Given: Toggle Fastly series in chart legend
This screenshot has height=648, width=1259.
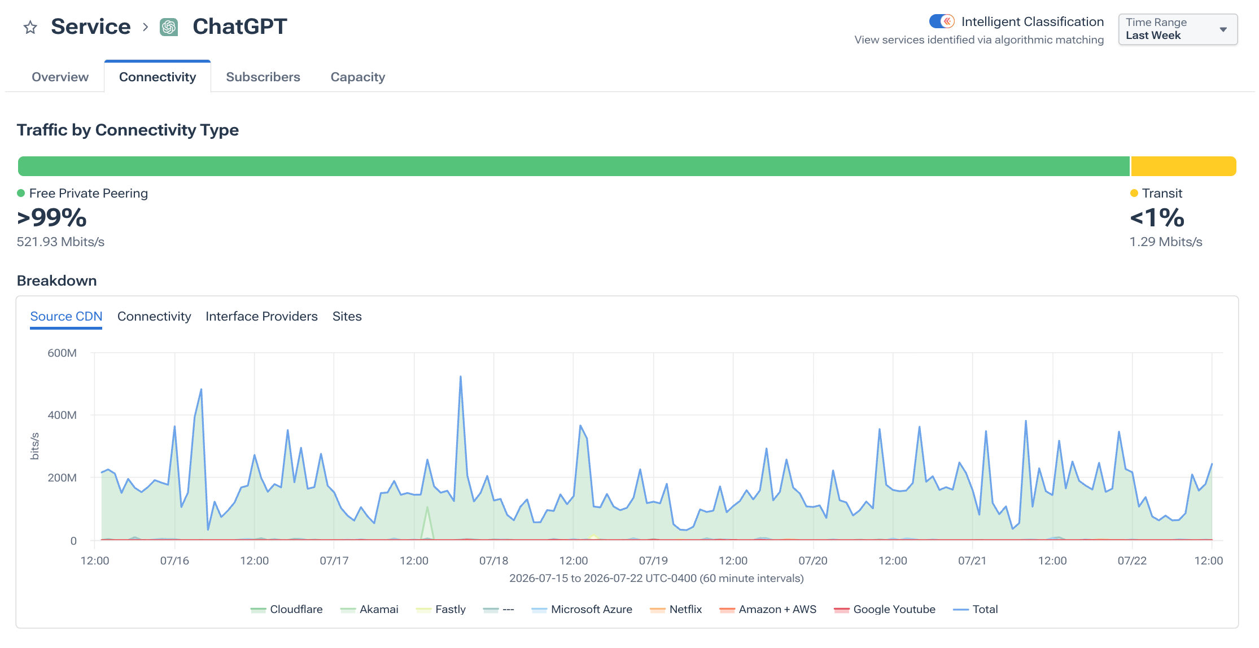Looking at the screenshot, I should click(x=440, y=609).
